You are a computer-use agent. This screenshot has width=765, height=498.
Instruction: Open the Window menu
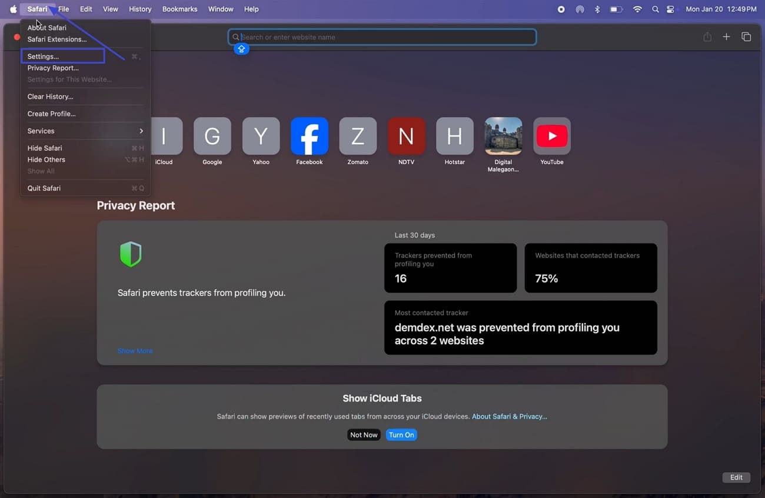(x=221, y=9)
